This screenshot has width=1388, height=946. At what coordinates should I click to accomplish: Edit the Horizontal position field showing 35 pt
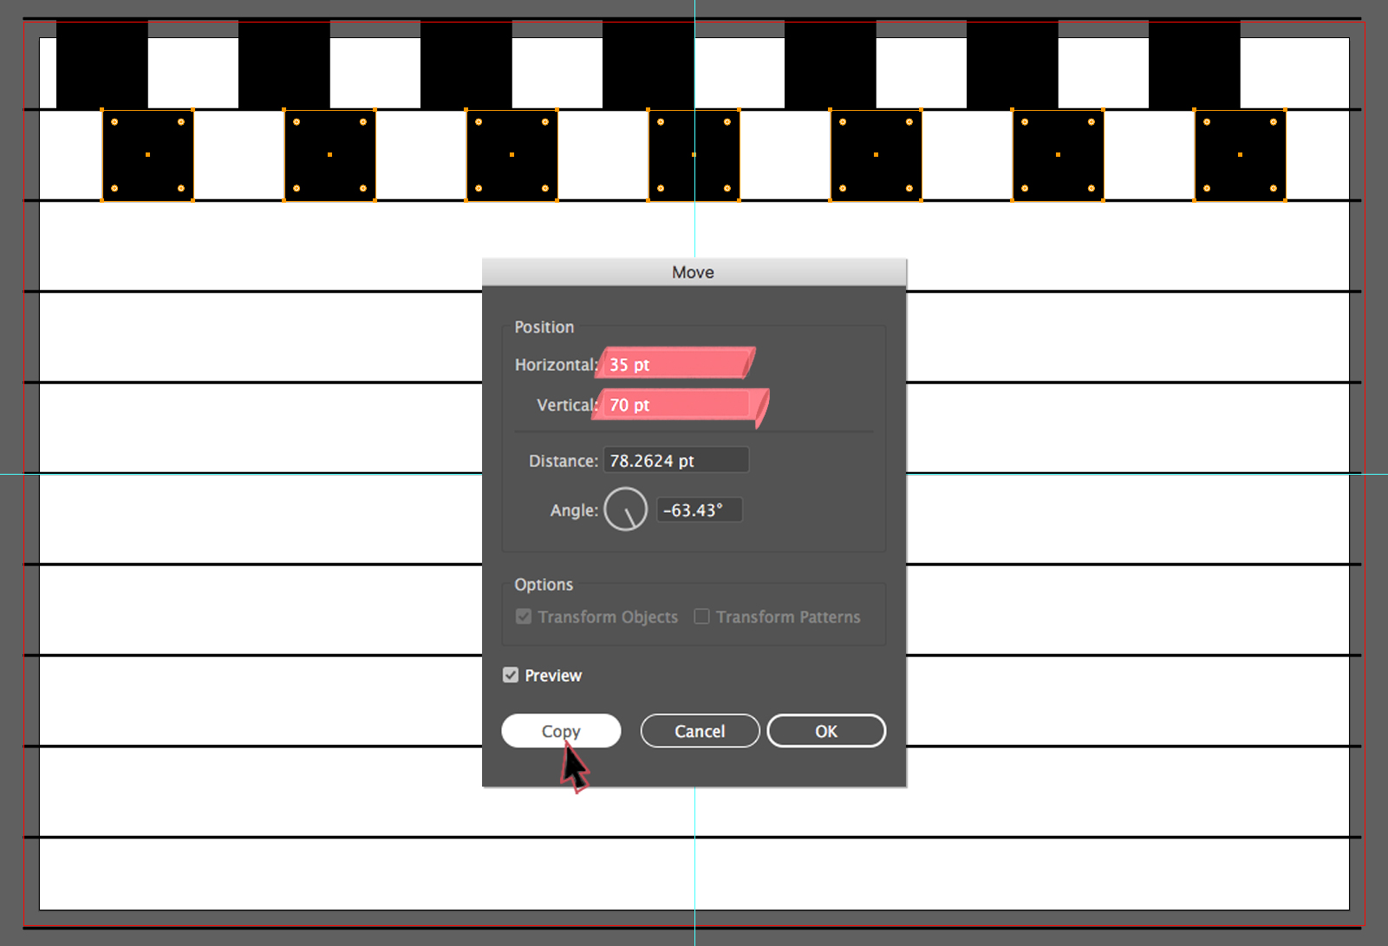pos(674,364)
